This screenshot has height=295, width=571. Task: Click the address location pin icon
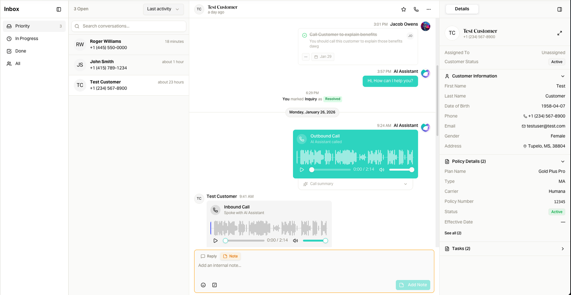tap(525, 146)
